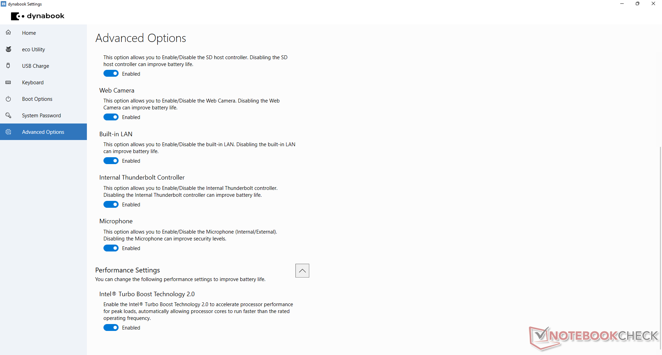
Task: Click the Home house icon in sidebar
Action: [x=8, y=33]
